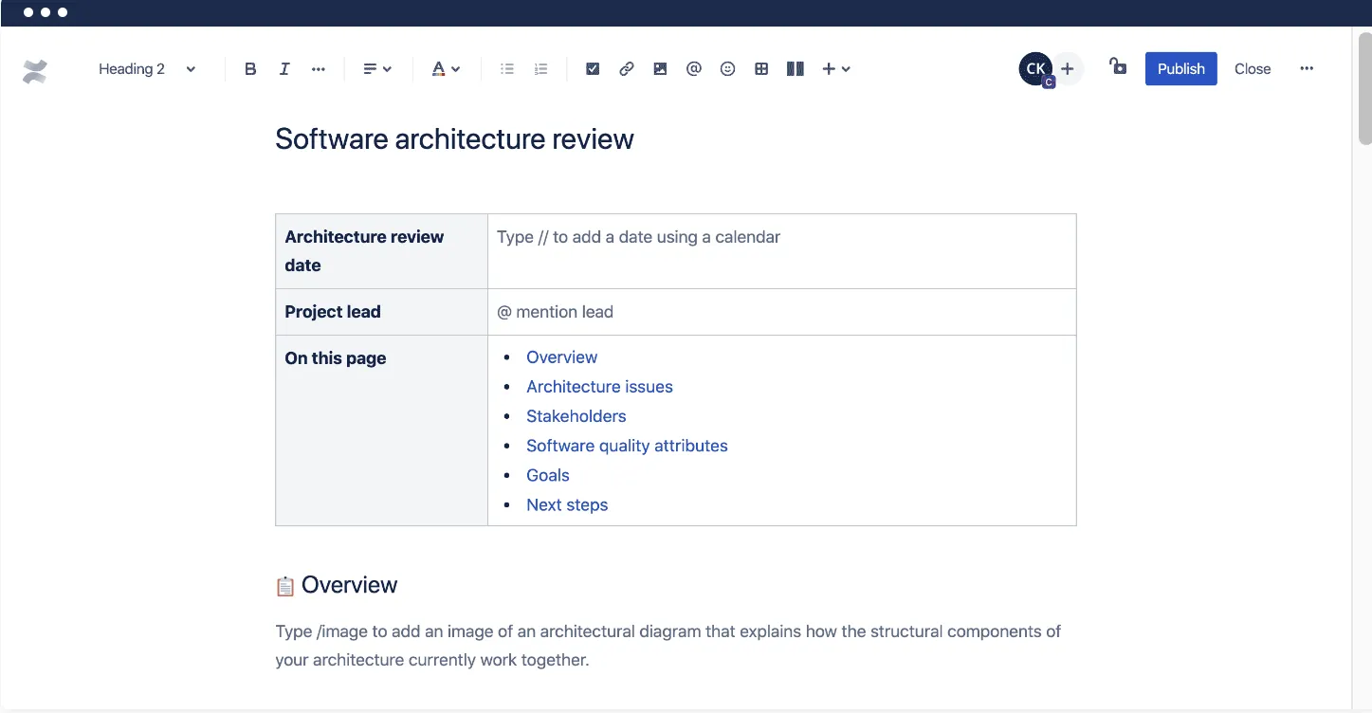The height and width of the screenshot is (713, 1372).
Task: Insert a bullet list
Action: click(507, 69)
